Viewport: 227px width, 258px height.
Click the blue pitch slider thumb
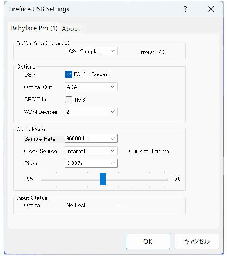[103, 179]
